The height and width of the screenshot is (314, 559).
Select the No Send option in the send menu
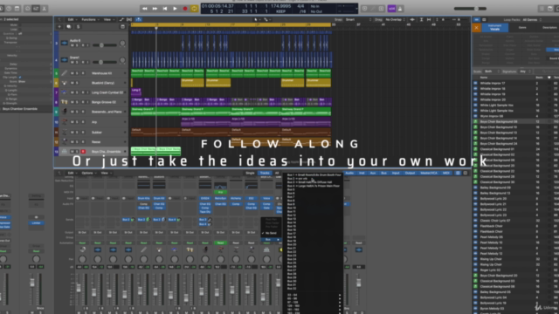tap(271, 233)
